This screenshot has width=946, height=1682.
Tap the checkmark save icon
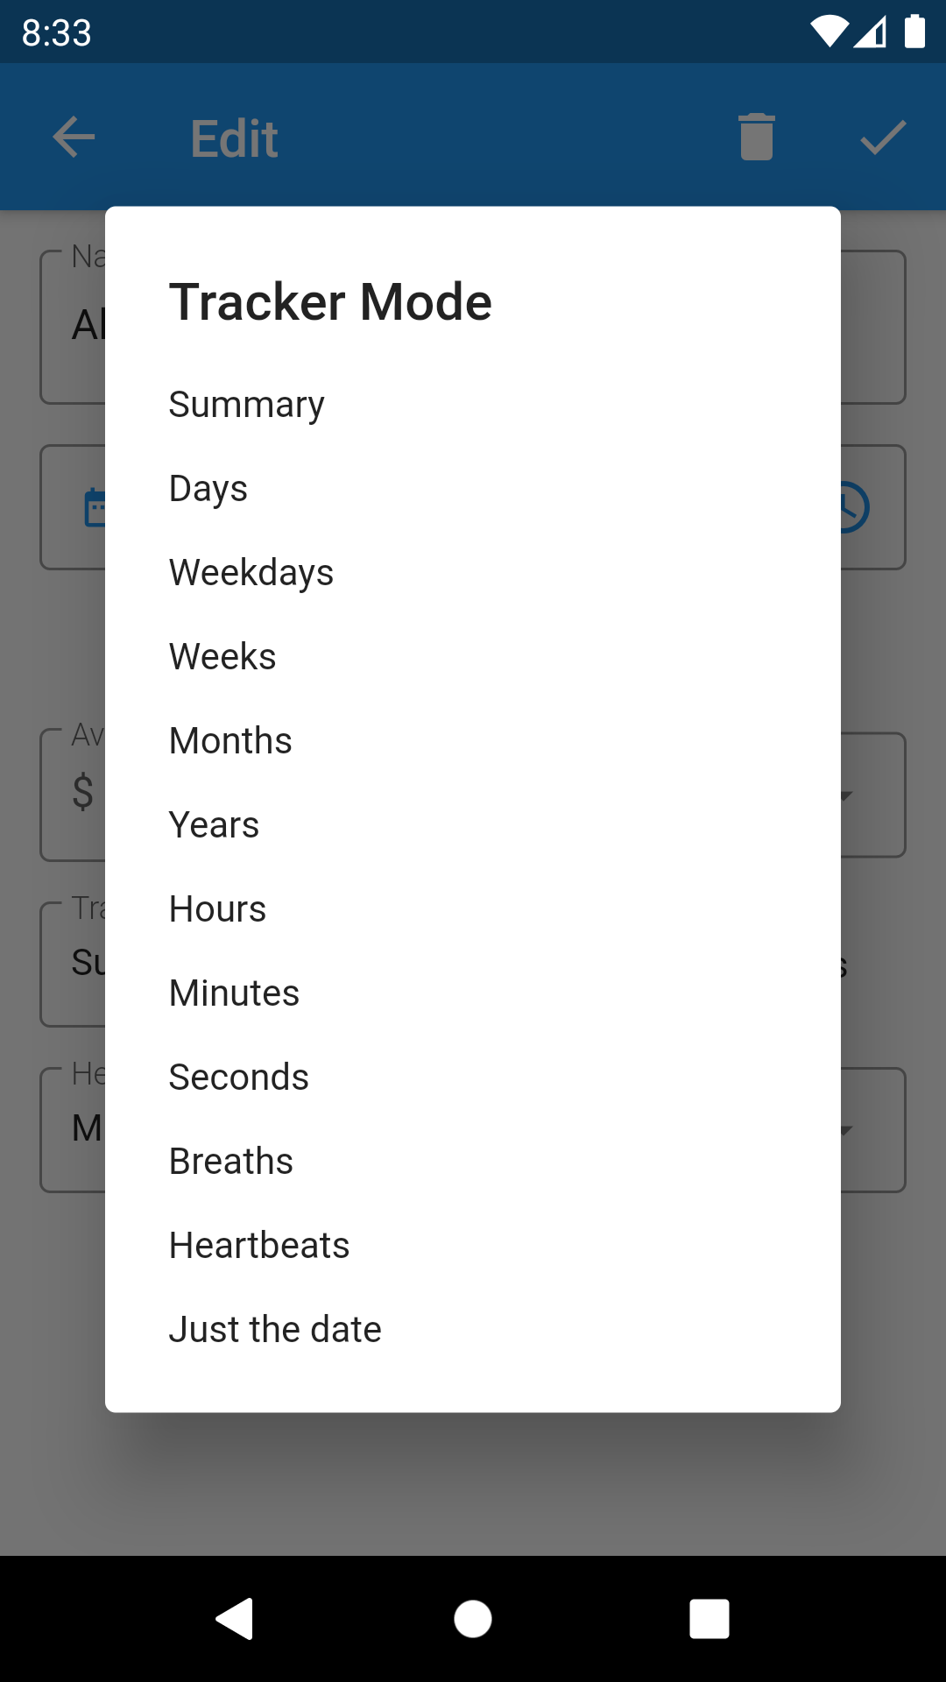click(883, 138)
